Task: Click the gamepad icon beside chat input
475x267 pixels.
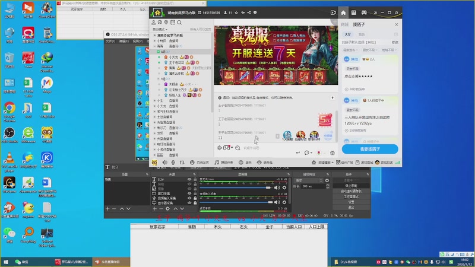Action: pyautogui.click(x=227, y=148)
